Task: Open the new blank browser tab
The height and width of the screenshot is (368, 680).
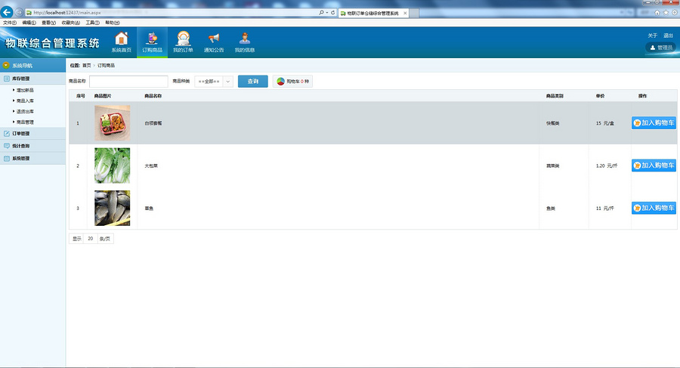Action: click(x=414, y=13)
